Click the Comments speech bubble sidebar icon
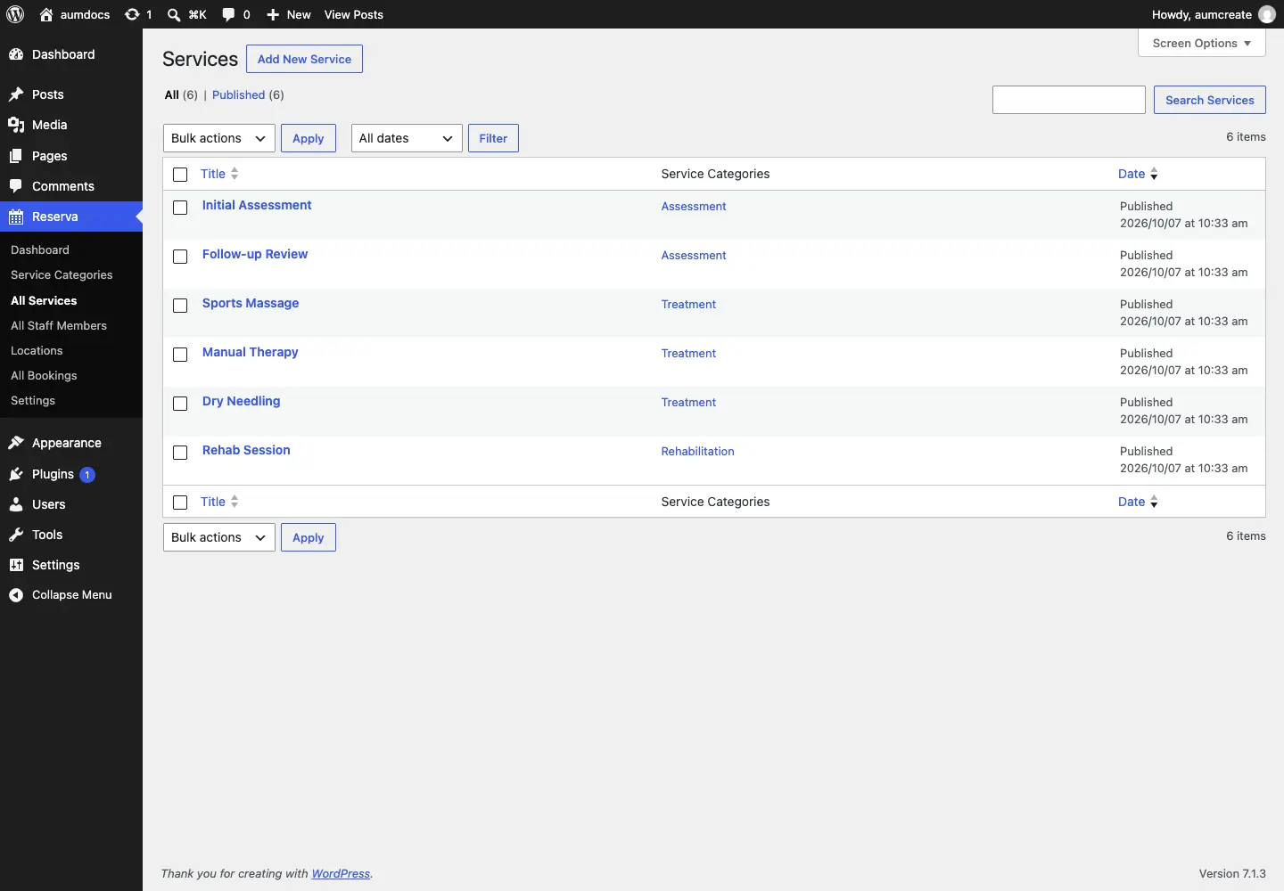 pyautogui.click(x=16, y=186)
